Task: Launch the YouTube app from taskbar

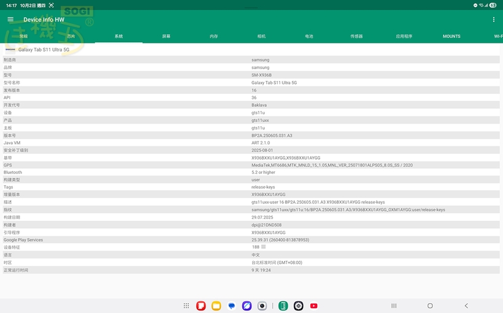Action: tap(314, 306)
